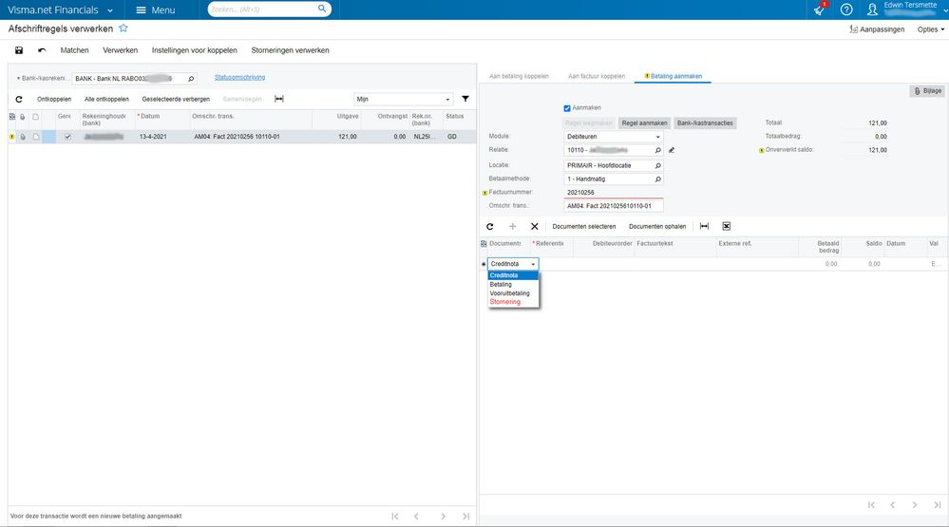
Task: Click the edit pencil icon next to Relatie
Action: (672, 150)
